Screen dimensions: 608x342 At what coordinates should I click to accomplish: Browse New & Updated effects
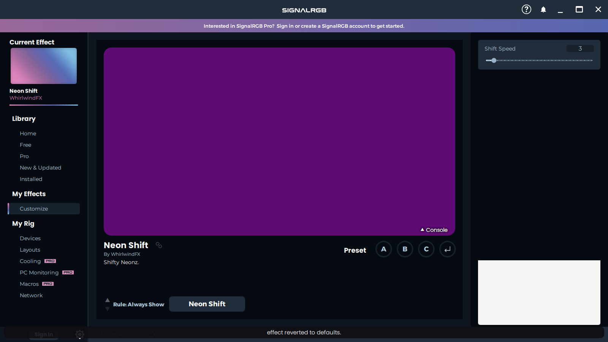(40, 168)
